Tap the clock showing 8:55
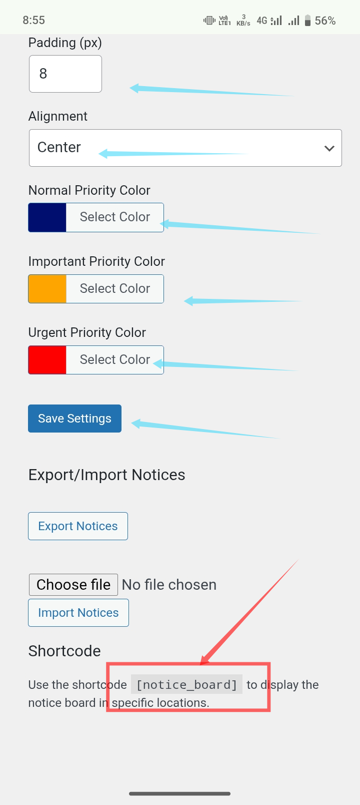Viewport: 360px width, 805px height. point(33,21)
